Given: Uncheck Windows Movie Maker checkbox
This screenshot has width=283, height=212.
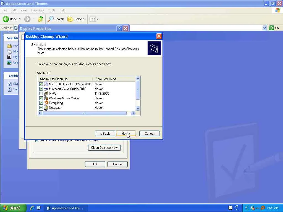Looking at the screenshot, I should [x=41, y=98].
